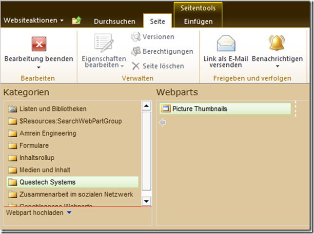Select the Inhaltsrollup category
Viewport: 314px width, 234px height.
tap(73, 158)
